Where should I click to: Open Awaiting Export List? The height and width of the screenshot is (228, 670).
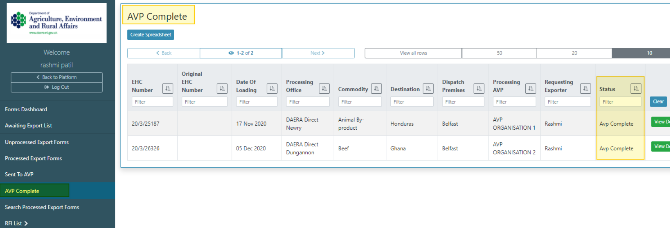click(28, 126)
